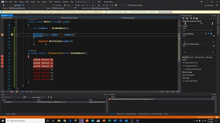Click the Undo icon in the toolbar
This screenshot has width=220, height=123.
[23, 5]
